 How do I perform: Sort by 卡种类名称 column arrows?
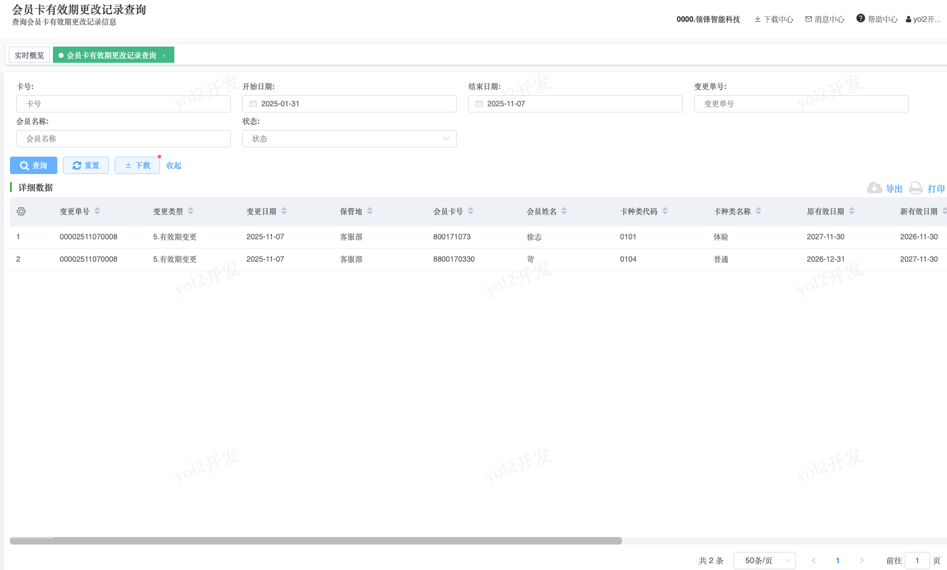click(758, 211)
